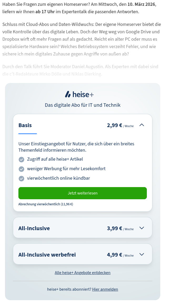Select the All-Inclusive plan title
170x306 pixels.
coord(34,228)
